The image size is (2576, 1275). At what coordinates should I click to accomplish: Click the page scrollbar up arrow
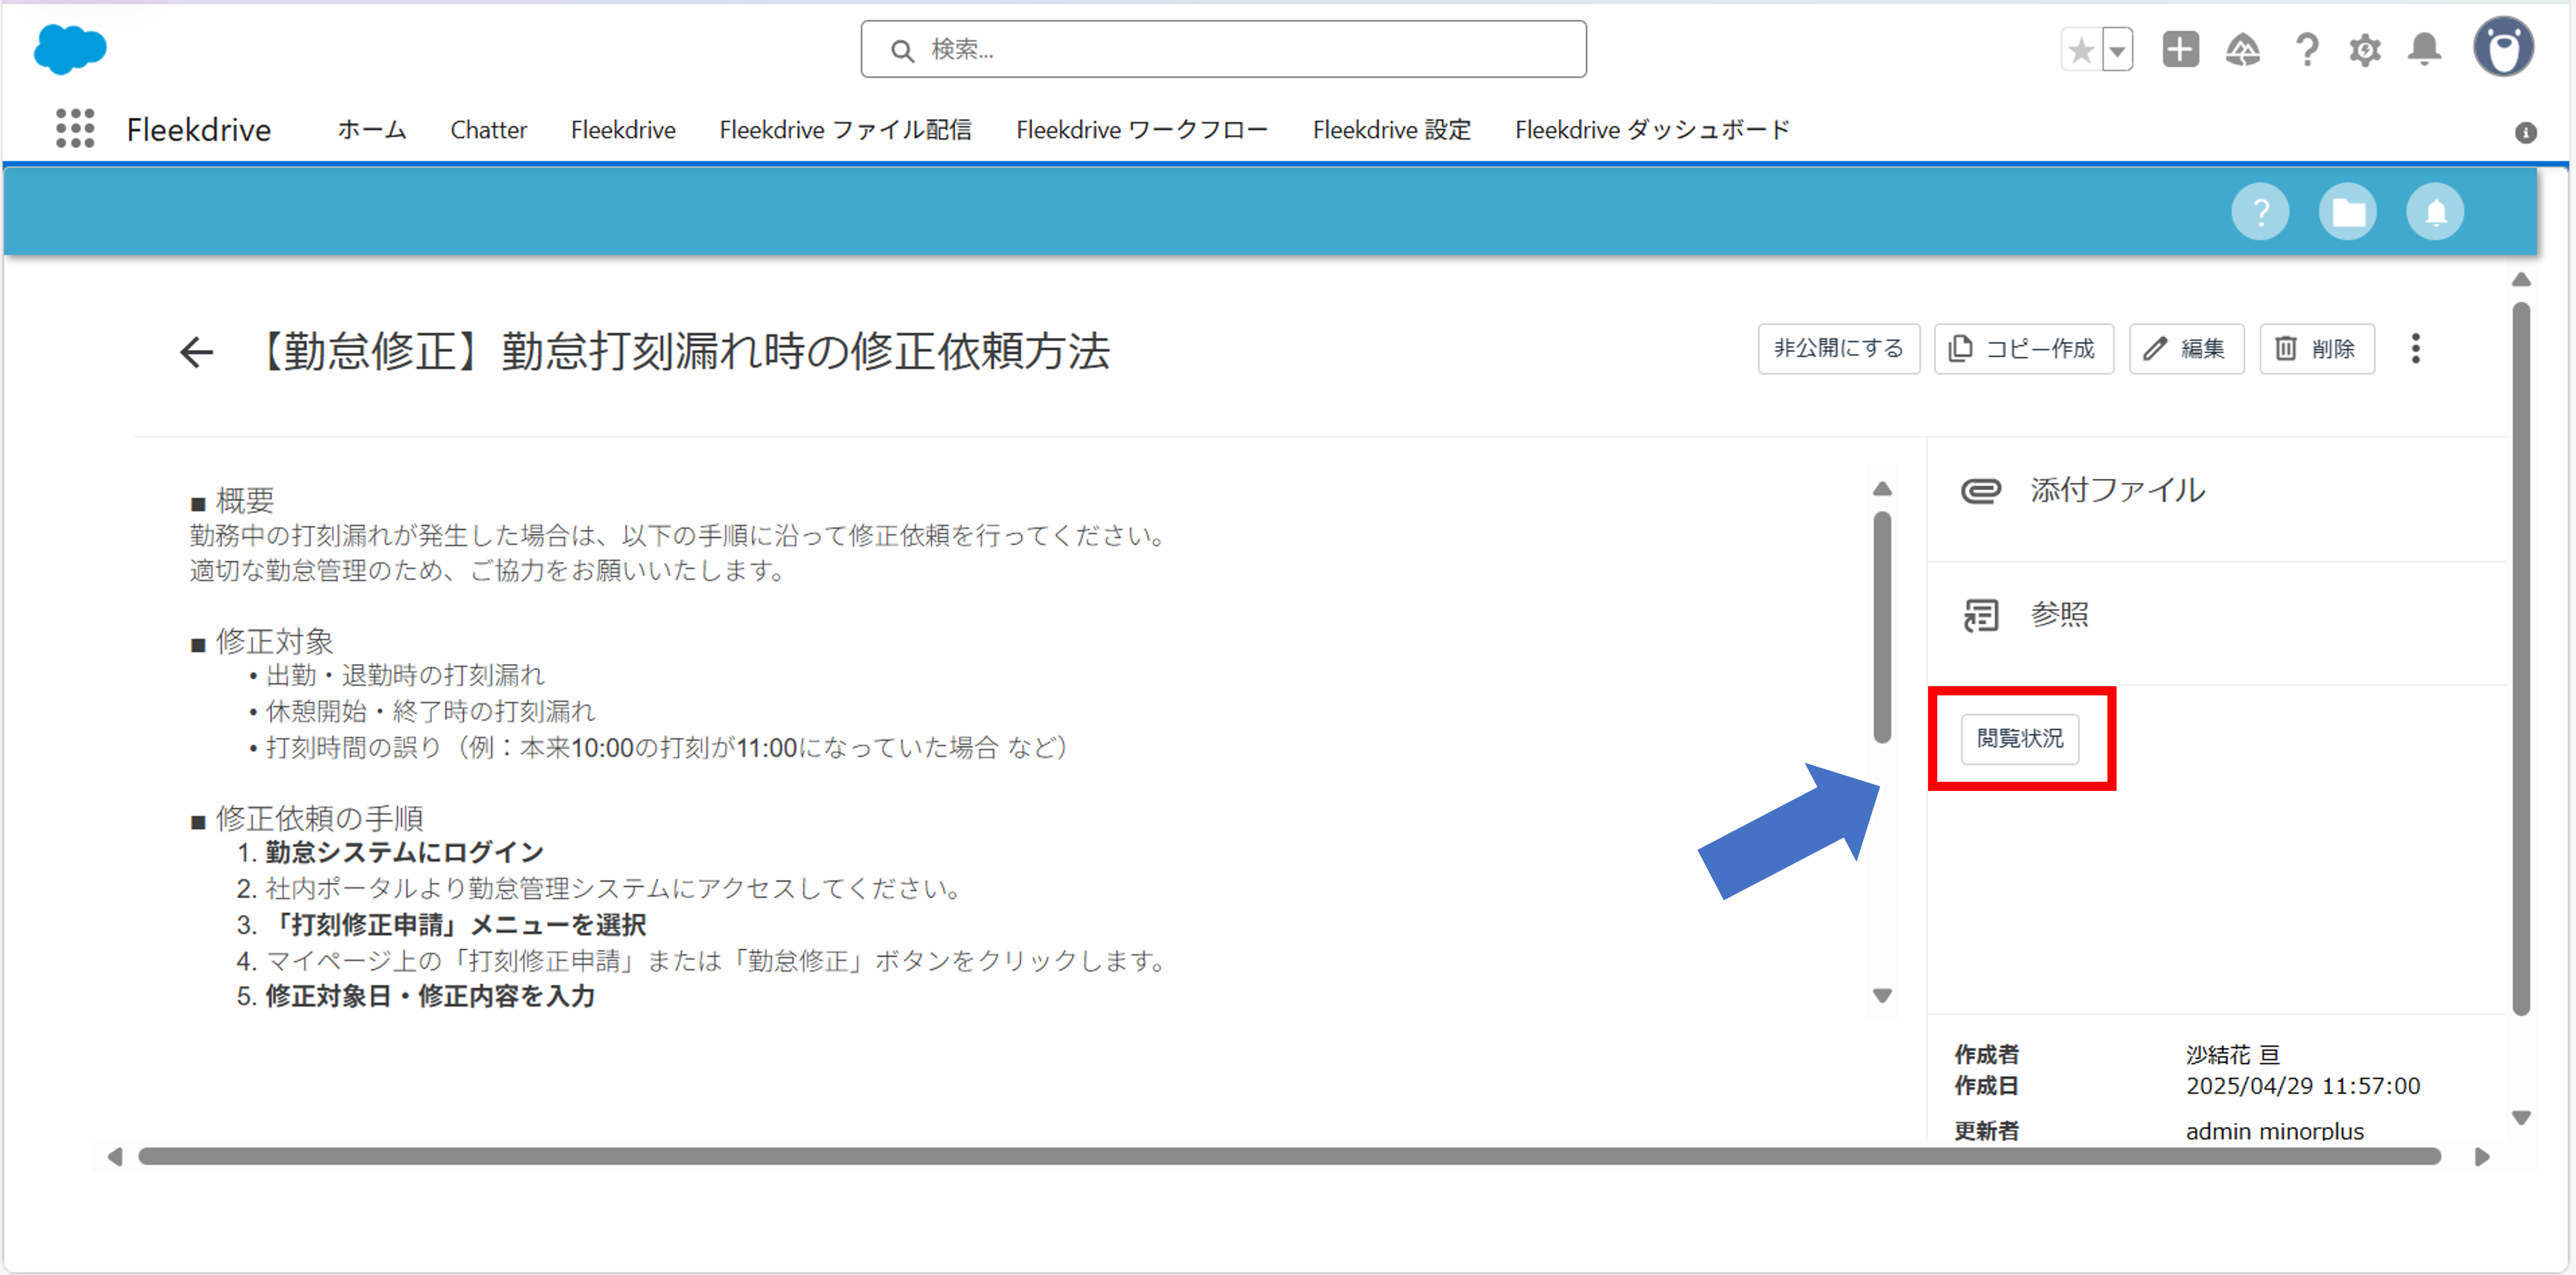pos(2521,280)
